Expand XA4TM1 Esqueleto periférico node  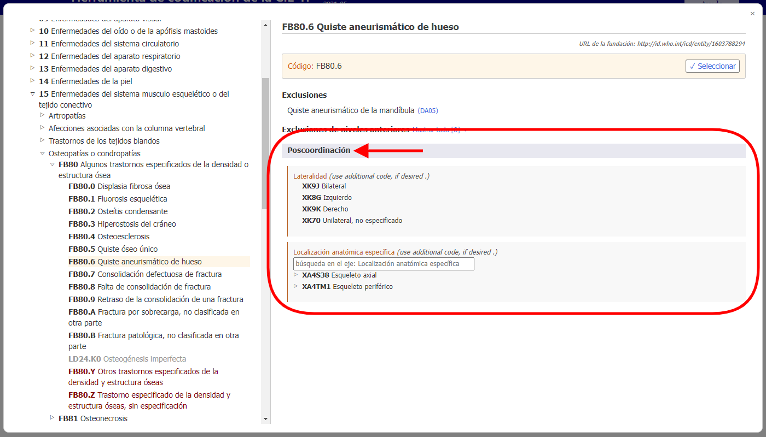coord(296,286)
